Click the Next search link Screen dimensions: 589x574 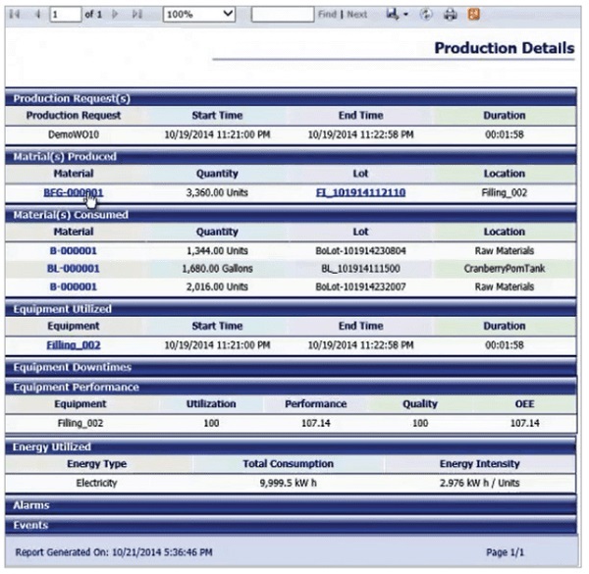357,15
